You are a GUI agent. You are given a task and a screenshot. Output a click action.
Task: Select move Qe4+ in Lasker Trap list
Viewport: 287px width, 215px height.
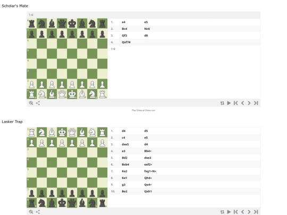click(148, 185)
